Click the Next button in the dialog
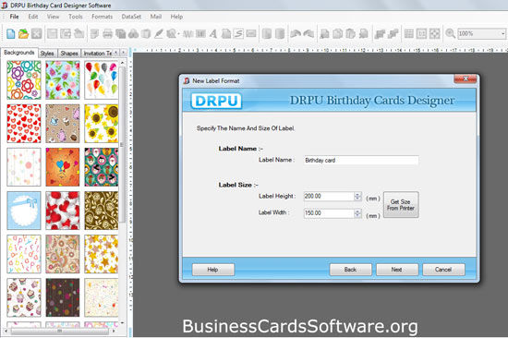Image resolution: width=508 pixels, height=338 pixels. tap(397, 270)
